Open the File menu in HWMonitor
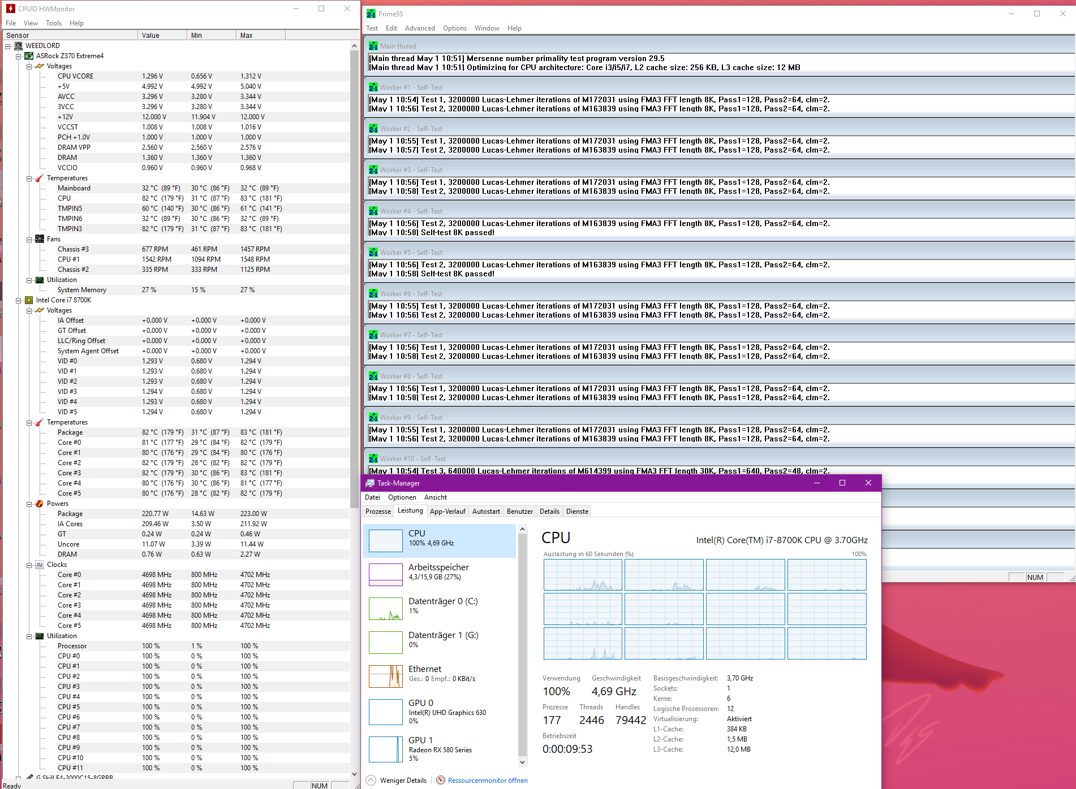This screenshot has width=1076, height=789. tap(11, 23)
